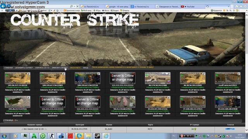Click the Голосов column header

coord(231,125)
